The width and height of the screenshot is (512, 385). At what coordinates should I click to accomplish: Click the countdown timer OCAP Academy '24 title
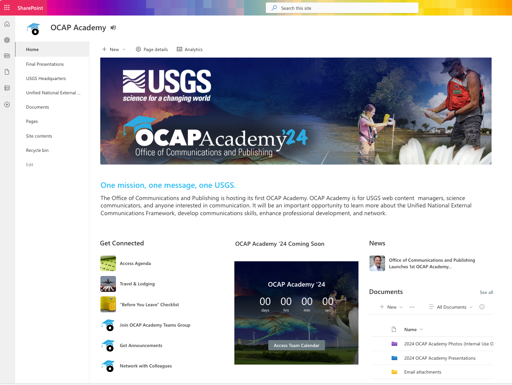[296, 284]
